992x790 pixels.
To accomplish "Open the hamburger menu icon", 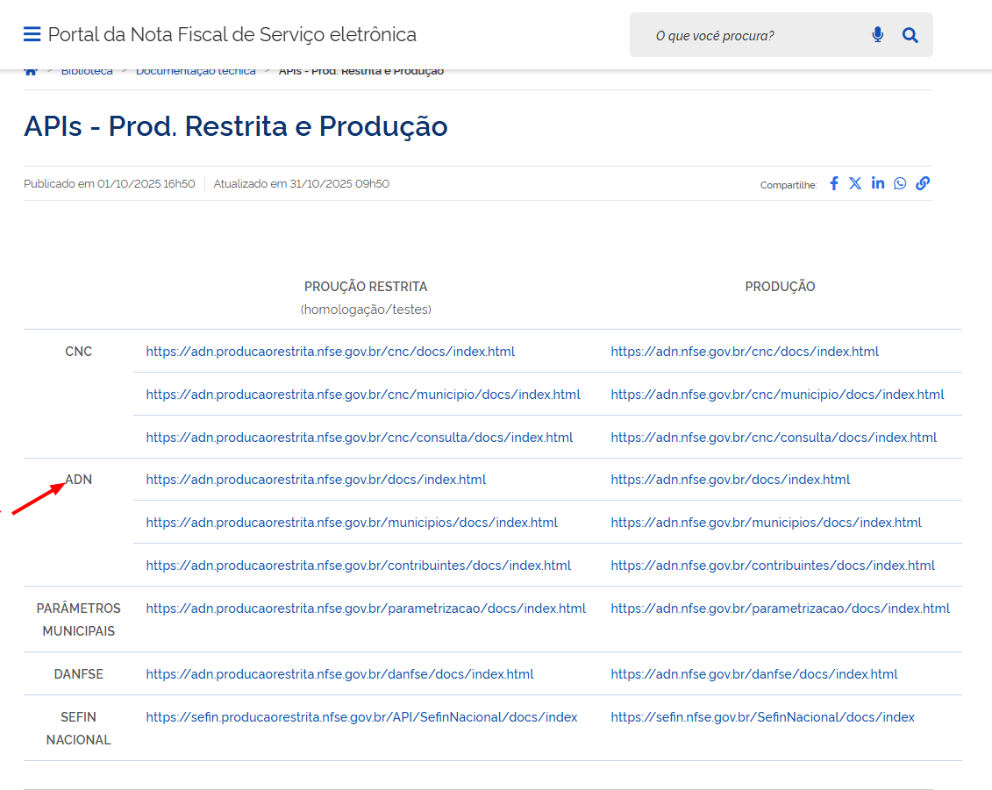I will [32, 35].
